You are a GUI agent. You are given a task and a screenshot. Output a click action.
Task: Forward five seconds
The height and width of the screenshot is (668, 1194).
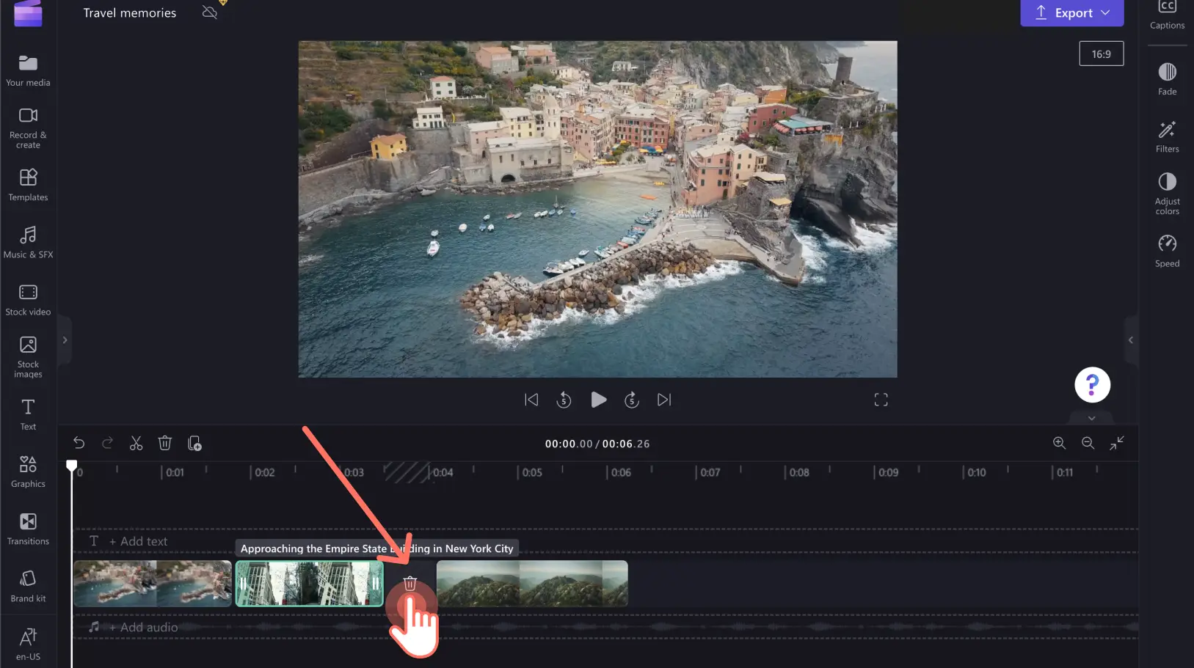(632, 400)
